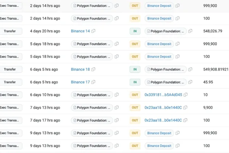Select the amount 9,900
The image size is (229, 153).
click(x=208, y=107)
